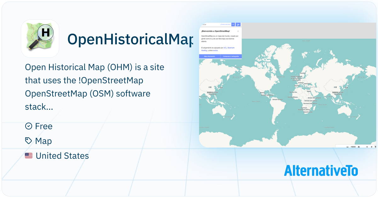
Task: Open the "socios" link
Action: tap(215, 50)
